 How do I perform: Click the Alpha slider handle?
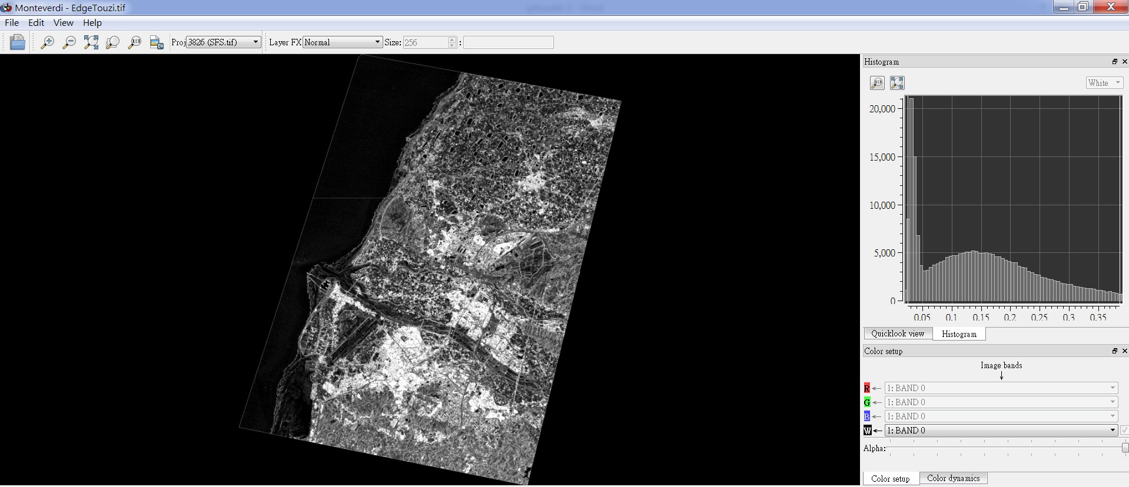(x=1125, y=448)
